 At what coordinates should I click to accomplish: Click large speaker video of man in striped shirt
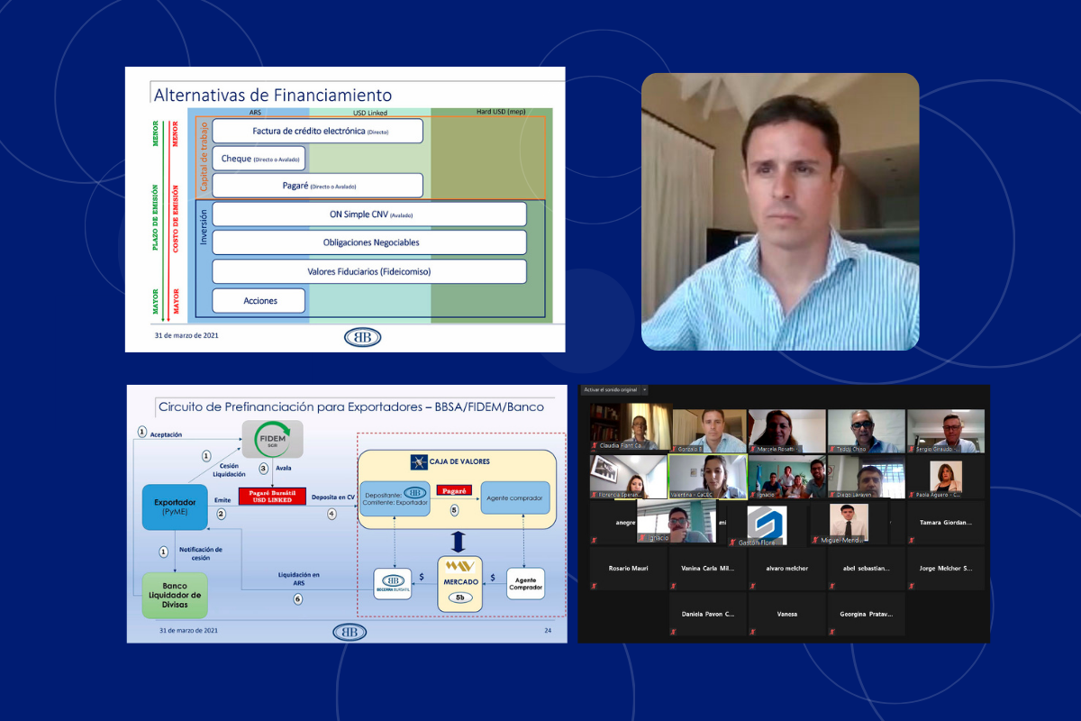coord(780,212)
